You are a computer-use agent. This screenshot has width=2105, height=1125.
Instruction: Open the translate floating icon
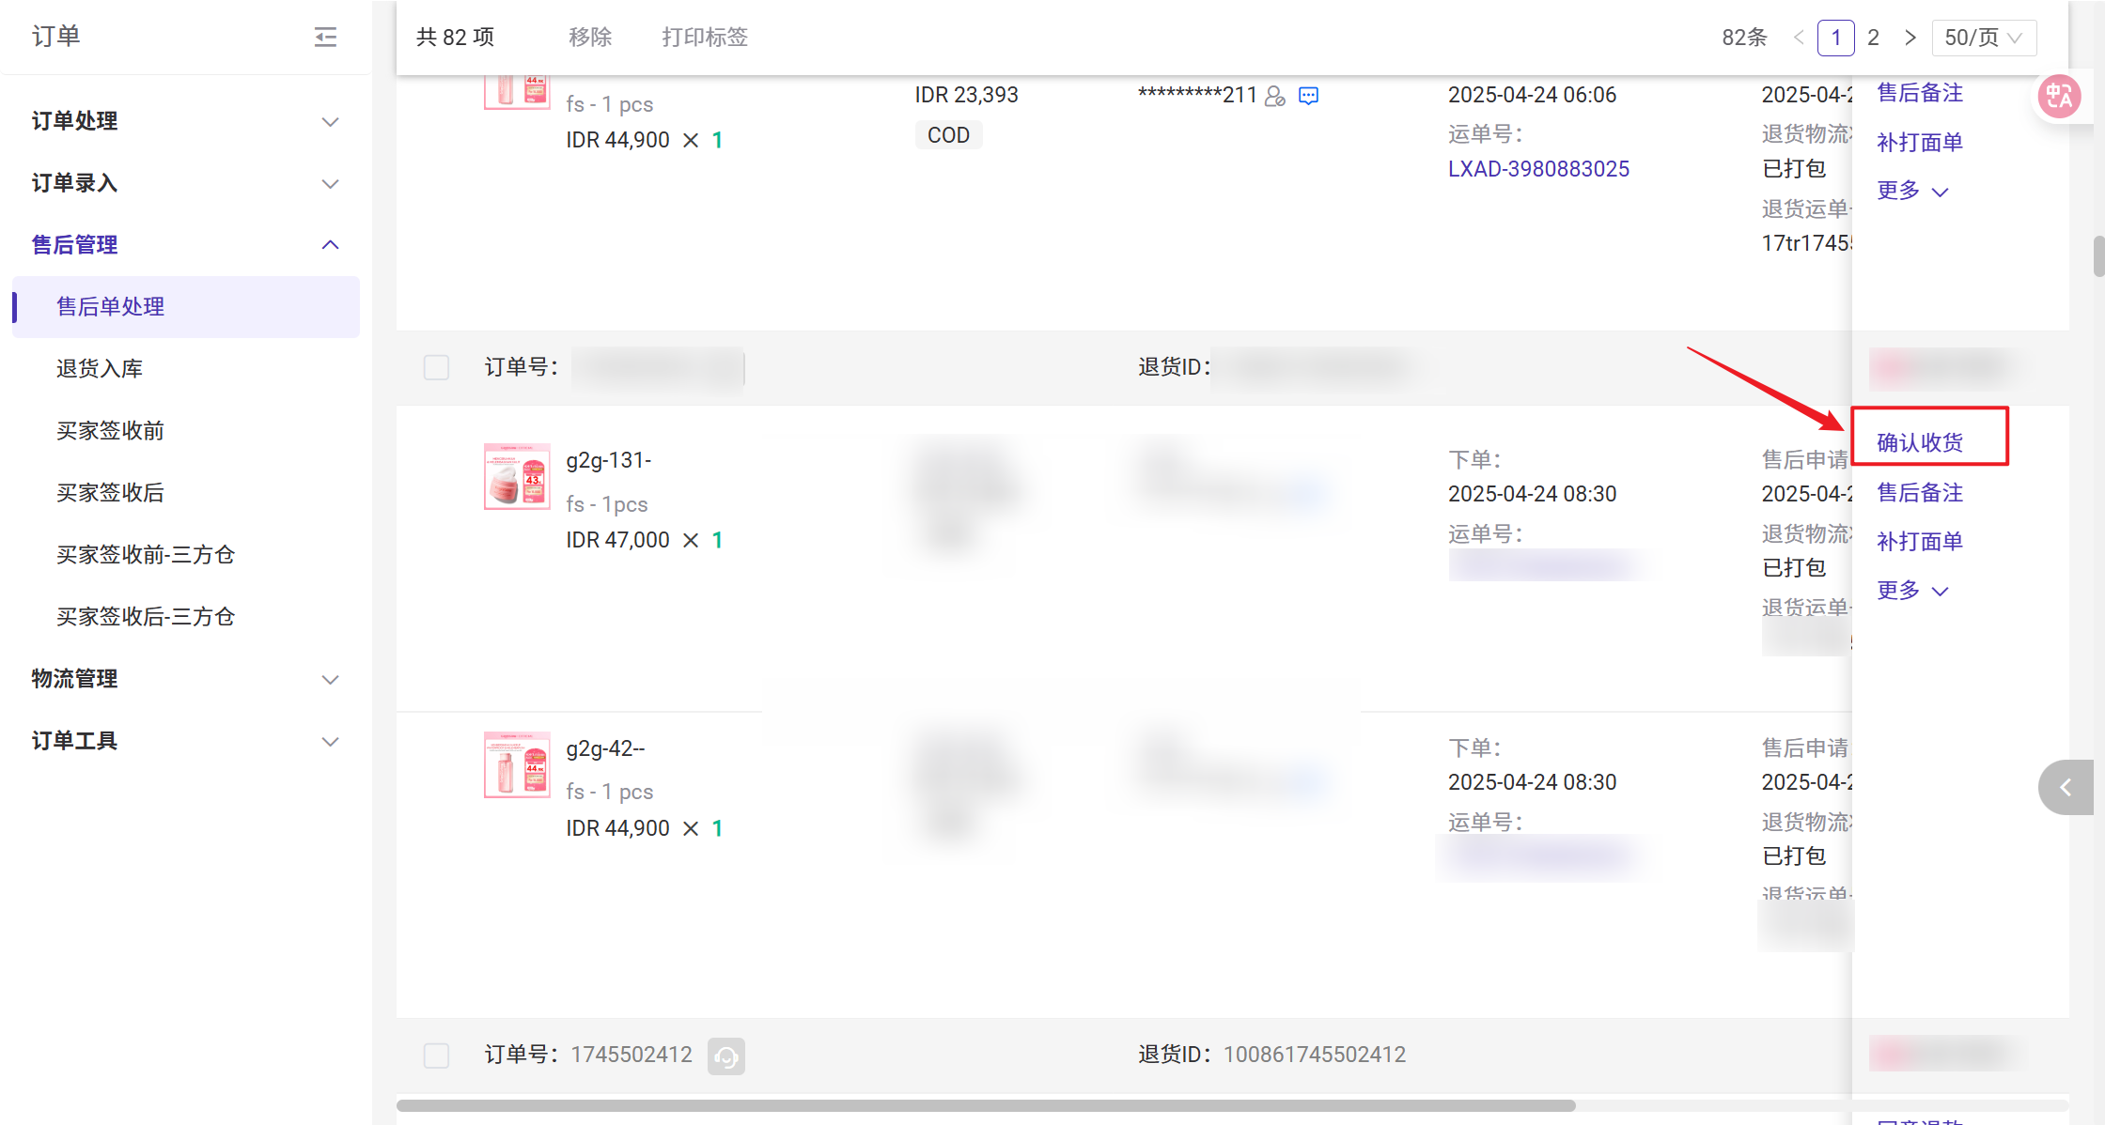coord(2059,96)
